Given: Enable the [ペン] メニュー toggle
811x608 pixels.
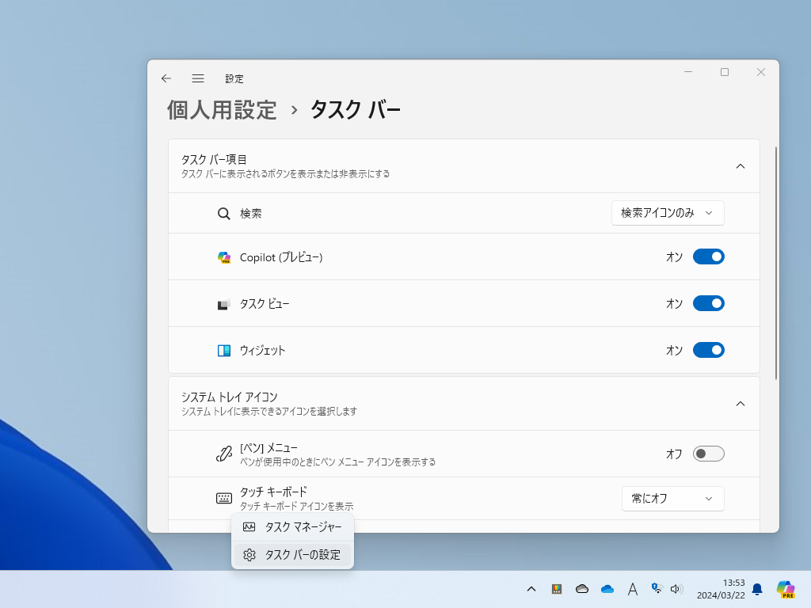Looking at the screenshot, I should (709, 453).
